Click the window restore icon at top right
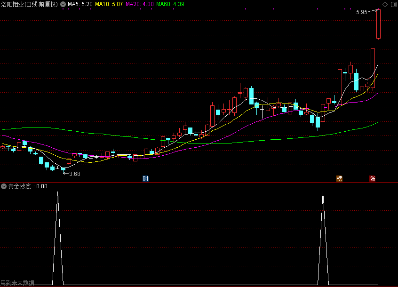 tap(394, 4)
